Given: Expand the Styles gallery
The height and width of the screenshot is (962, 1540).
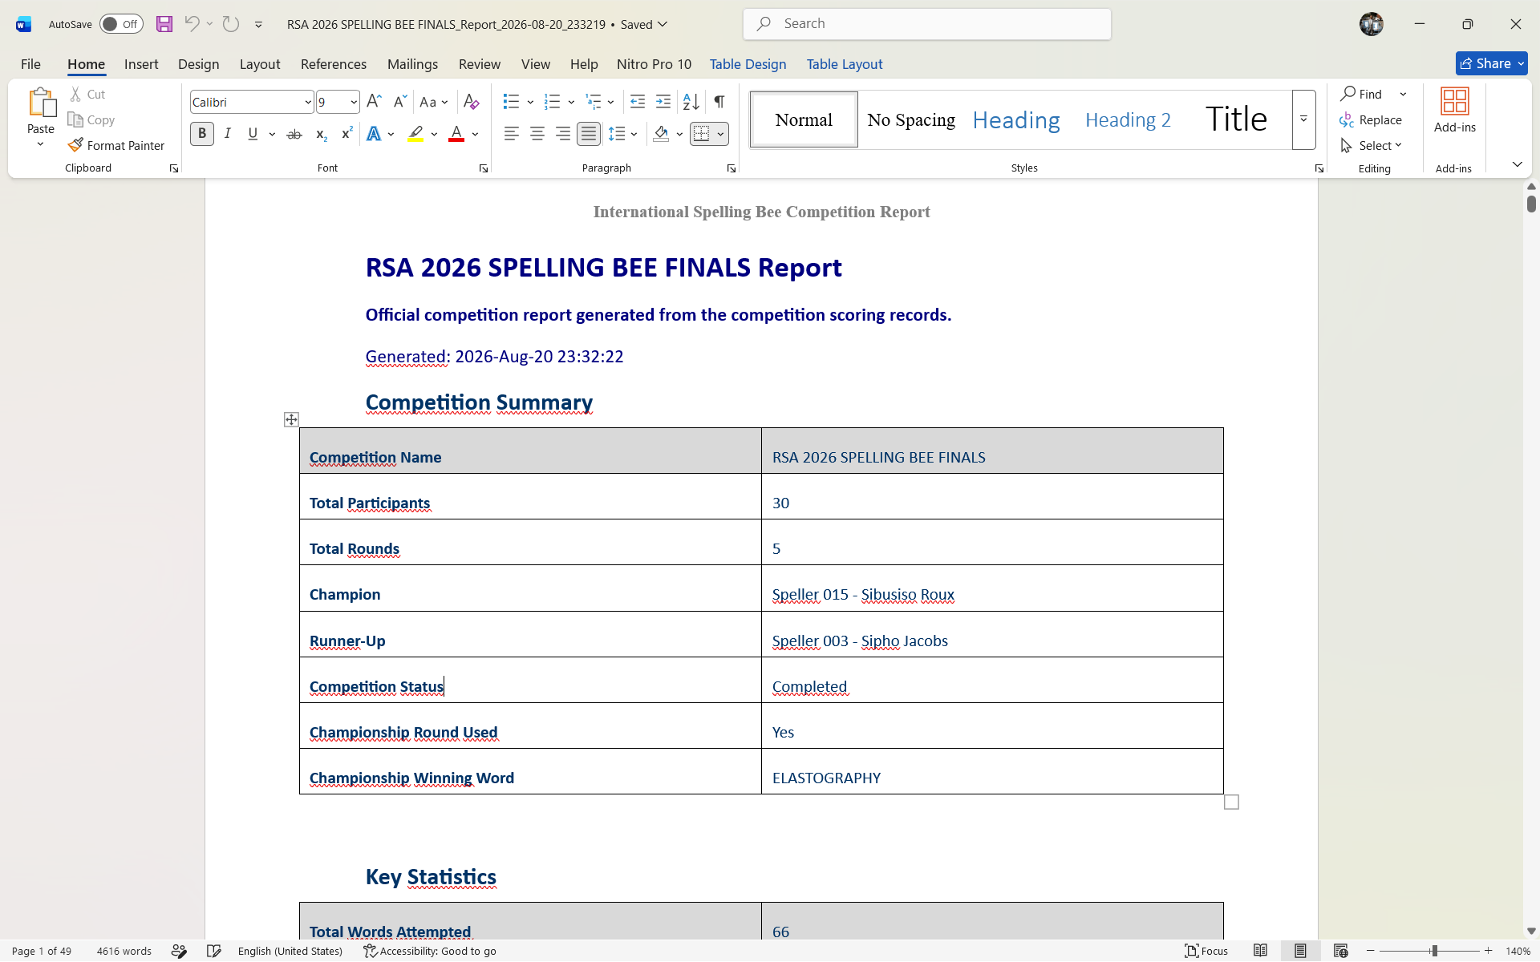Looking at the screenshot, I should tap(1303, 119).
